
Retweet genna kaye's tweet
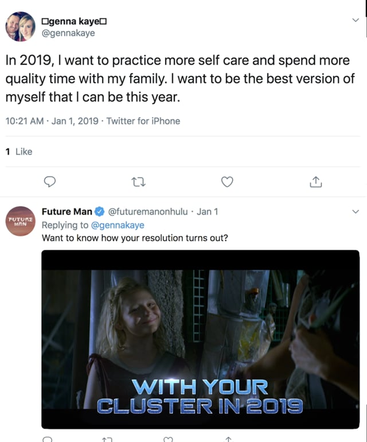pos(138,182)
